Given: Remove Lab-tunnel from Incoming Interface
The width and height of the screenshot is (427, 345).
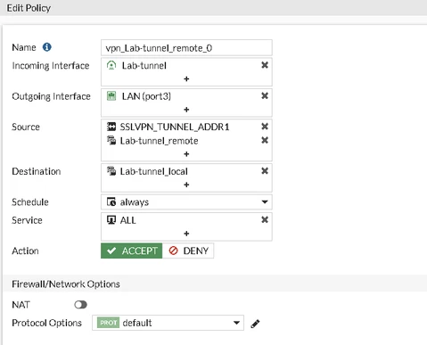Looking at the screenshot, I should pyautogui.click(x=265, y=65).
